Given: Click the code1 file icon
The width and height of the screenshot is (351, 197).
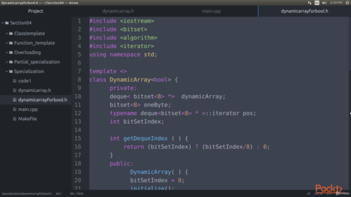Looking at the screenshot, I should pos(15,81).
